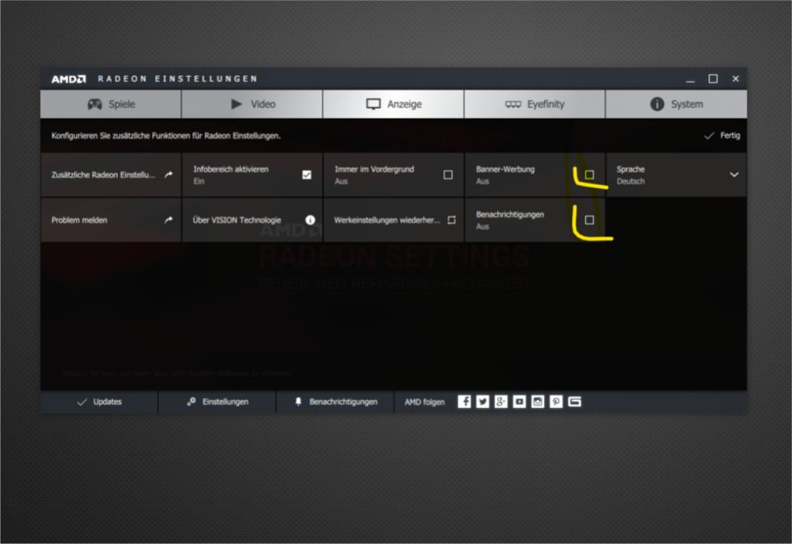Open AMD Twitter page icon
Viewport: 792px width, 544px height.
click(483, 402)
